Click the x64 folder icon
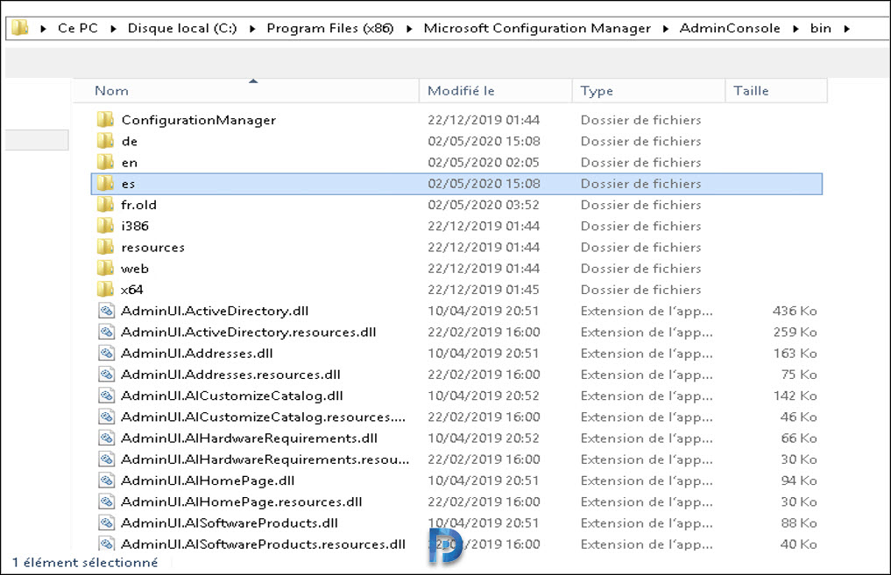The height and width of the screenshot is (575, 891). click(x=105, y=289)
